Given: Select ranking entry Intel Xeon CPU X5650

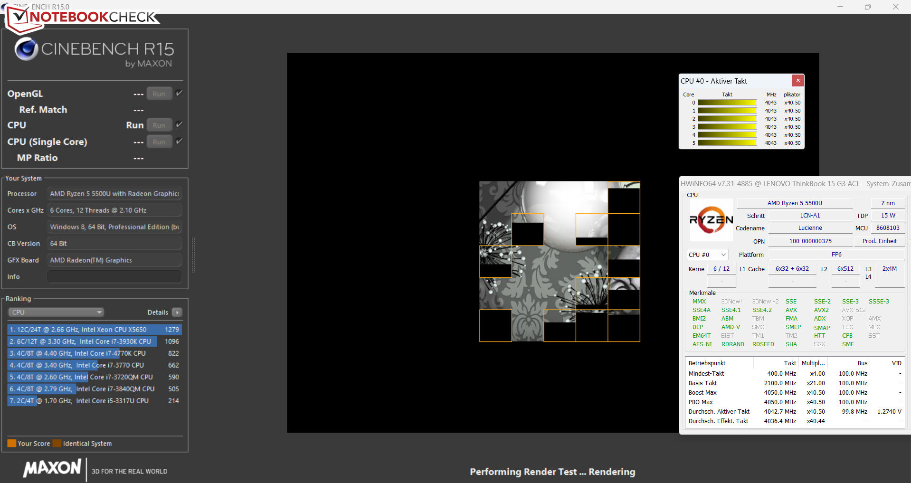Looking at the screenshot, I should coord(95,330).
